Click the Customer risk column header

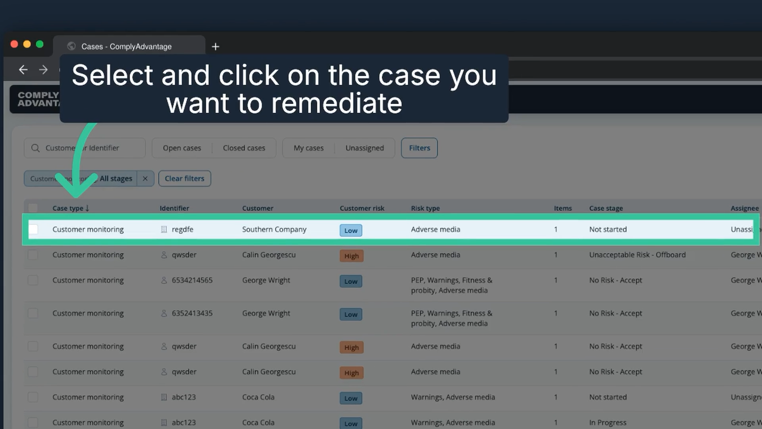click(362, 208)
